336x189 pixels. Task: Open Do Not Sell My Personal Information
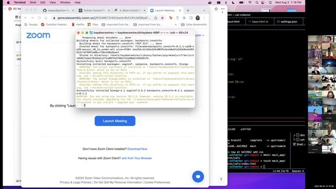click(118, 182)
